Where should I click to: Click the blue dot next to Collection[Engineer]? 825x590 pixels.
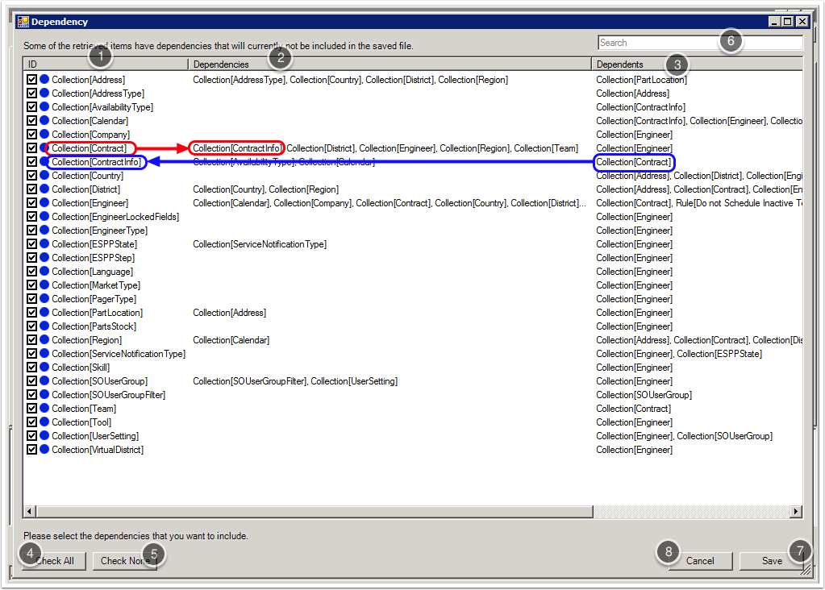[x=44, y=203]
